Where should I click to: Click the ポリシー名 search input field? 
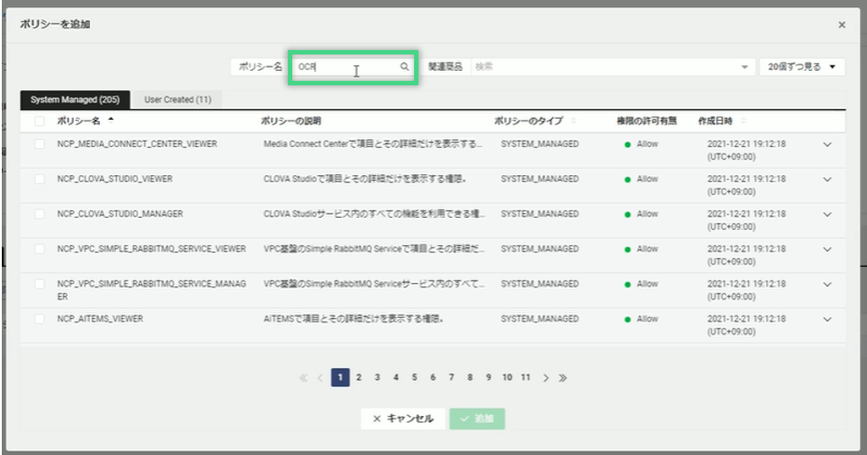click(x=345, y=67)
